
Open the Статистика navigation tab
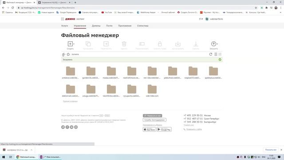[143, 26]
